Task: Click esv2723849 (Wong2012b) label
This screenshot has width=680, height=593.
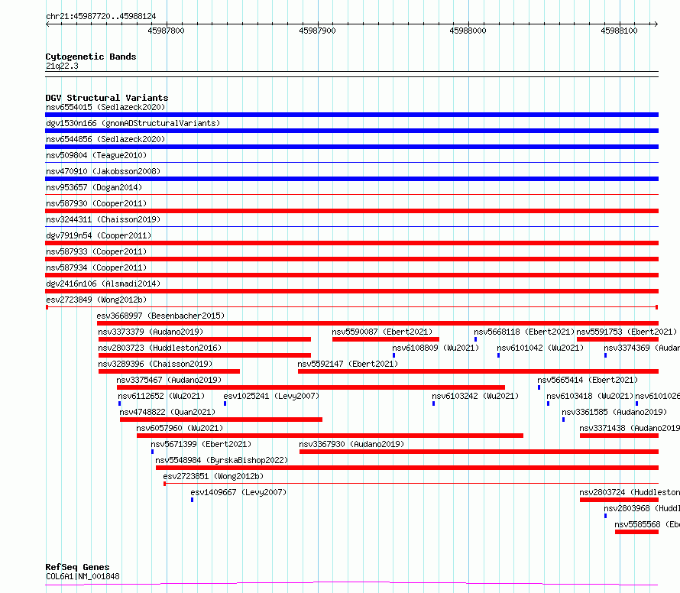Action: pyautogui.click(x=96, y=300)
